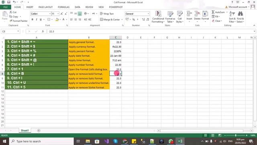Apply font color A

click(63, 20)
